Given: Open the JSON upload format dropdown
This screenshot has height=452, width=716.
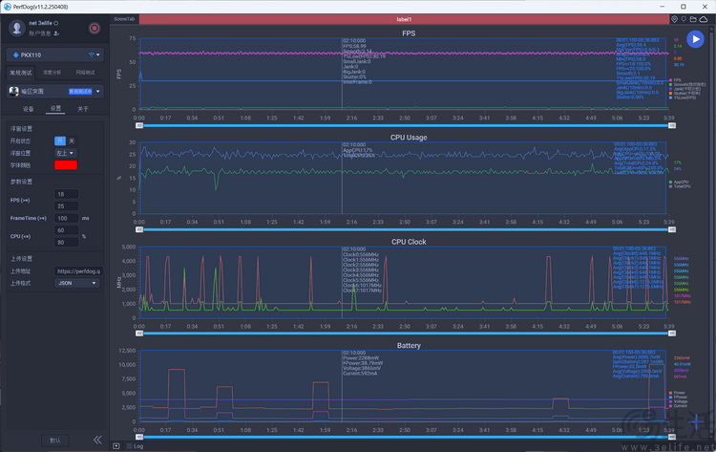Looking at the screenshot, I should pos(76,283).
